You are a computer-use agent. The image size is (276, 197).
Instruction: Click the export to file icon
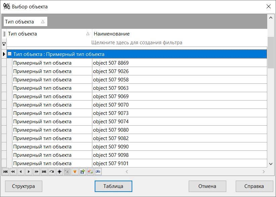83,172
